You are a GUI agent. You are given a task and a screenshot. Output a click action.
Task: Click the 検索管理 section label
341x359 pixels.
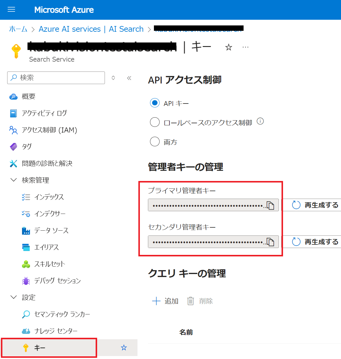point(35,180)
